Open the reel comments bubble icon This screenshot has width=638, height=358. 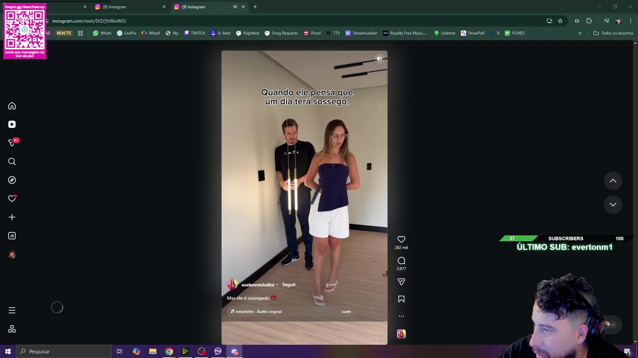pyautogui.click(x=401, y=261)
